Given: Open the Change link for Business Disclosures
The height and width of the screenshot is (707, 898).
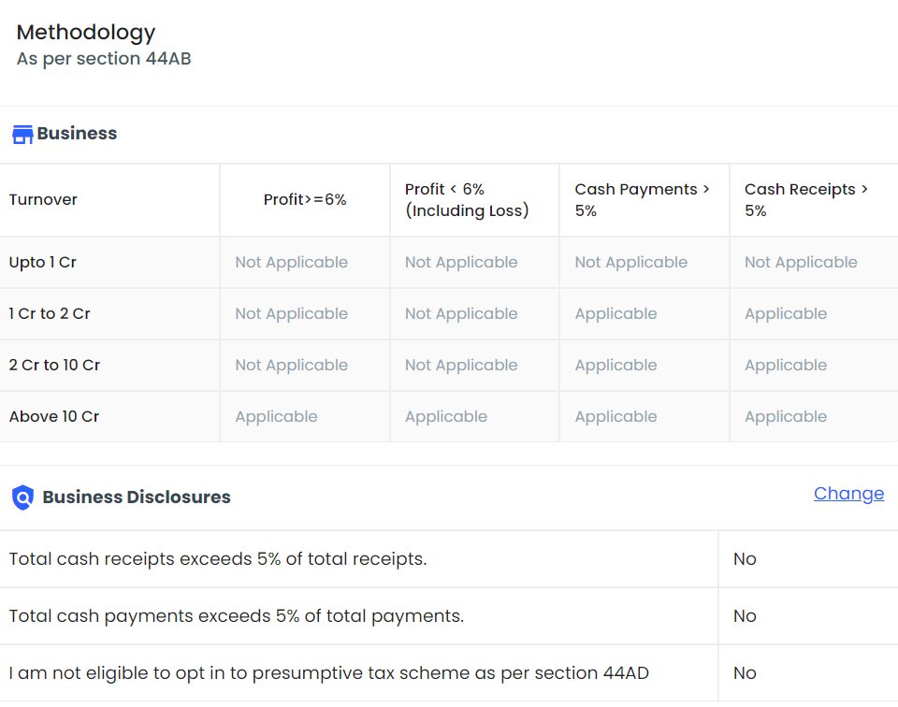Looking at the screenshot, I should coord(848,494).
